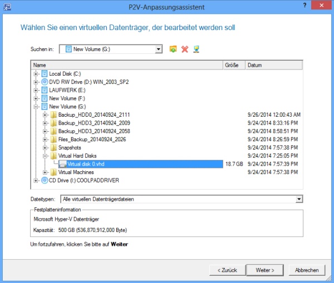Click the date 9/26/2014 12:00:43 AM
The image size is (334, 283).
pyautogui.click(x=274, y=115)
